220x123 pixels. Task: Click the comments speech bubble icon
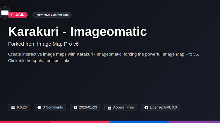pos(39,107)
